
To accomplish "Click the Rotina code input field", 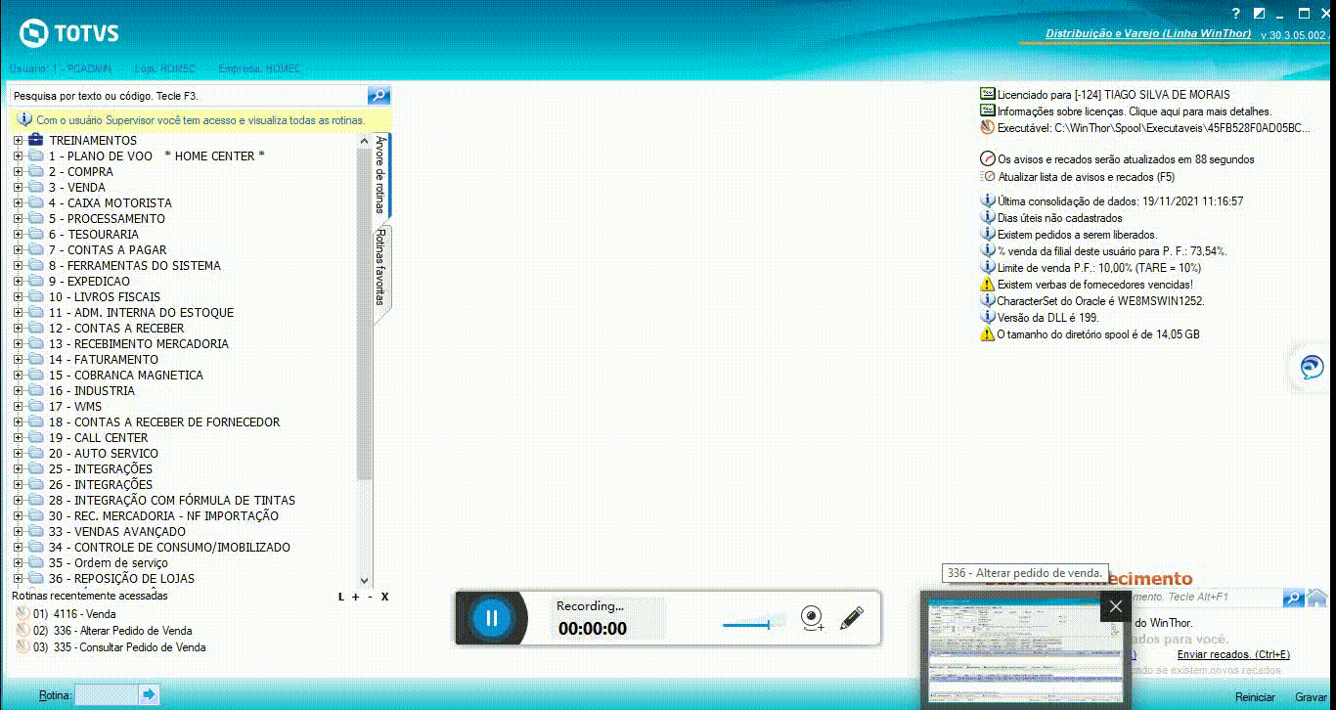I will (106, 695).
